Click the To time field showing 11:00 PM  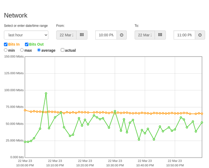[x=184, y=35]
